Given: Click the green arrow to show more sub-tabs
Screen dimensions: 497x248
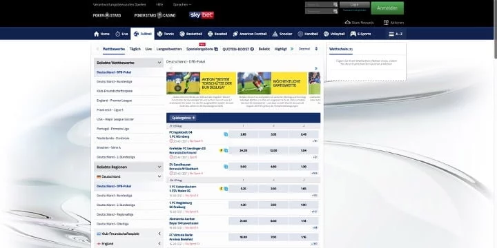Looking at the screenshot, I should pos(292,49).
